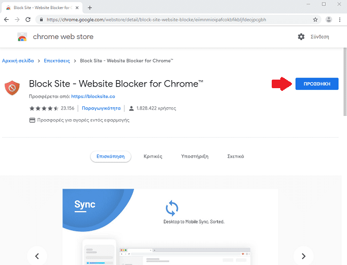Image resolution: width=347 pixels, height=265 pixels.
Task: Reload the page with the refresh icon
Action: (28, 20)
